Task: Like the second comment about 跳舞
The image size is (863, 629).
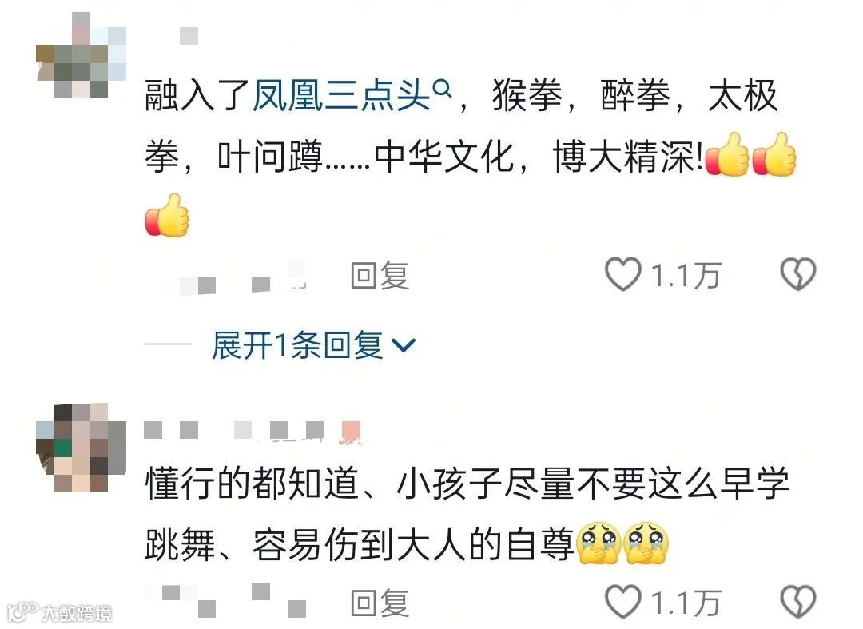Action: pos(623,601)
